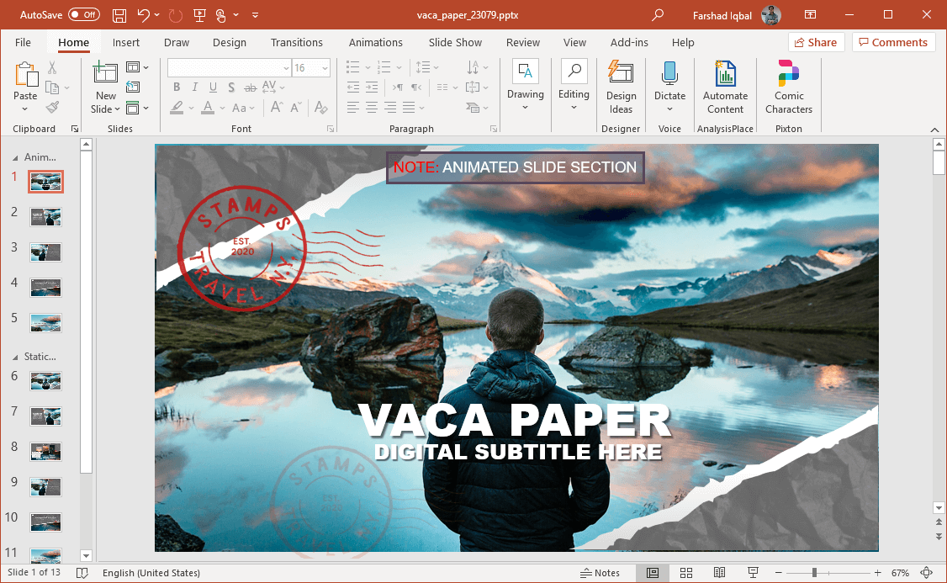Click the Save icon in title bar

pos(119,15)
